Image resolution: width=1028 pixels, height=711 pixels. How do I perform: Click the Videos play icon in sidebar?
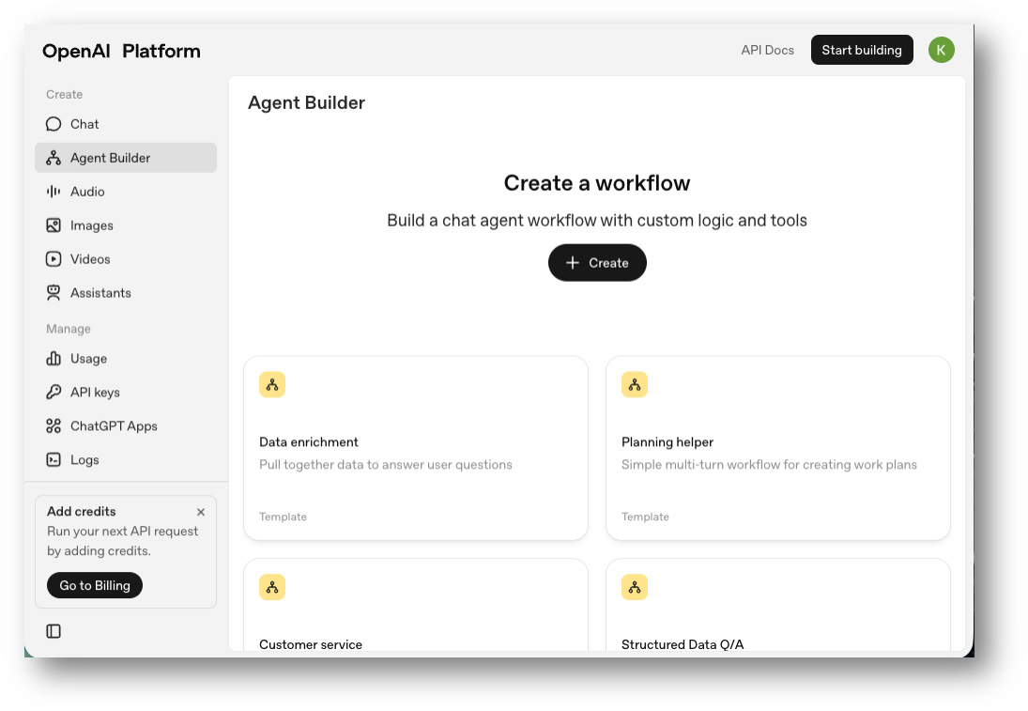click(54, 259)
